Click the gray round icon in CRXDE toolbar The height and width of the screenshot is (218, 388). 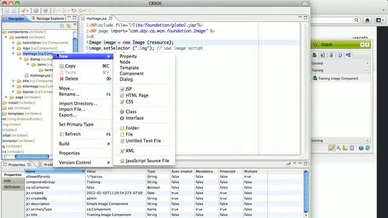[36, 11]
